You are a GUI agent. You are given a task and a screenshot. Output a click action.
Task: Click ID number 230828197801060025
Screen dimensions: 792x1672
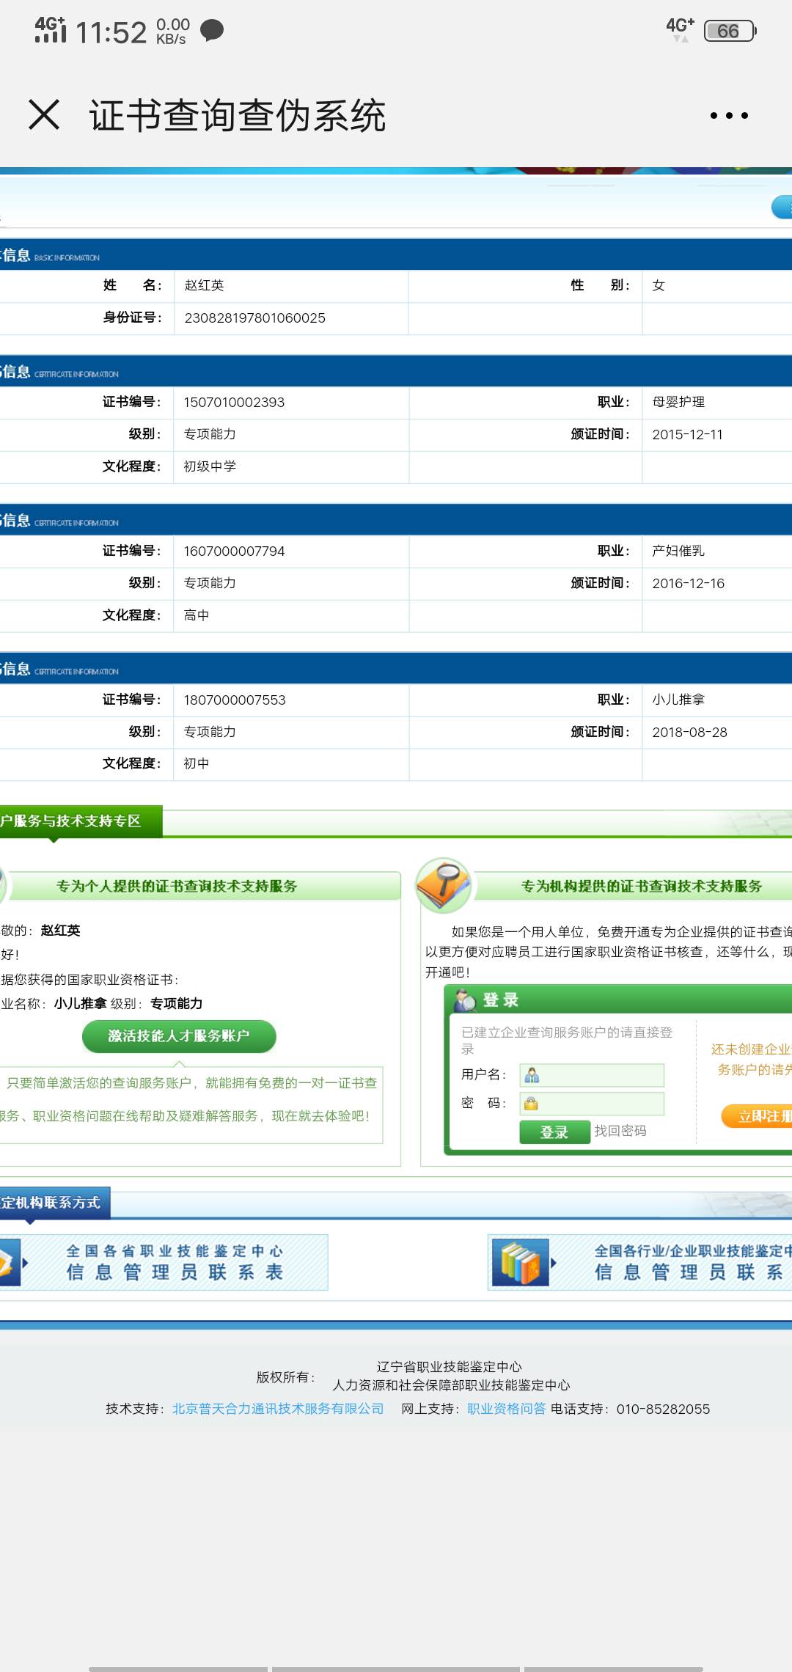pyautogui.click(x=254, y=318)
